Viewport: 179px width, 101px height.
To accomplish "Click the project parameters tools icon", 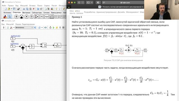I will [11, 27].
